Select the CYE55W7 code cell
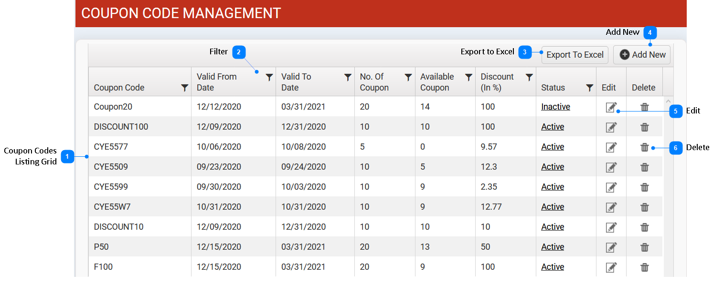This screenshot has height=285, width=713. pos(140,207)
